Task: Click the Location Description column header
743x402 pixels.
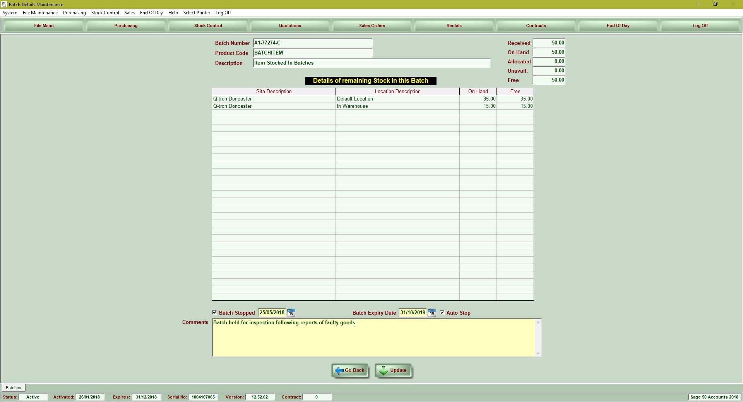Action: (x=397, y=92)
